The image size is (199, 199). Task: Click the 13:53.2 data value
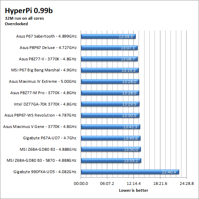(x=131, y=161)
